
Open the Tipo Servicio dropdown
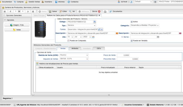pyautogui.click(x=95, y=26)
